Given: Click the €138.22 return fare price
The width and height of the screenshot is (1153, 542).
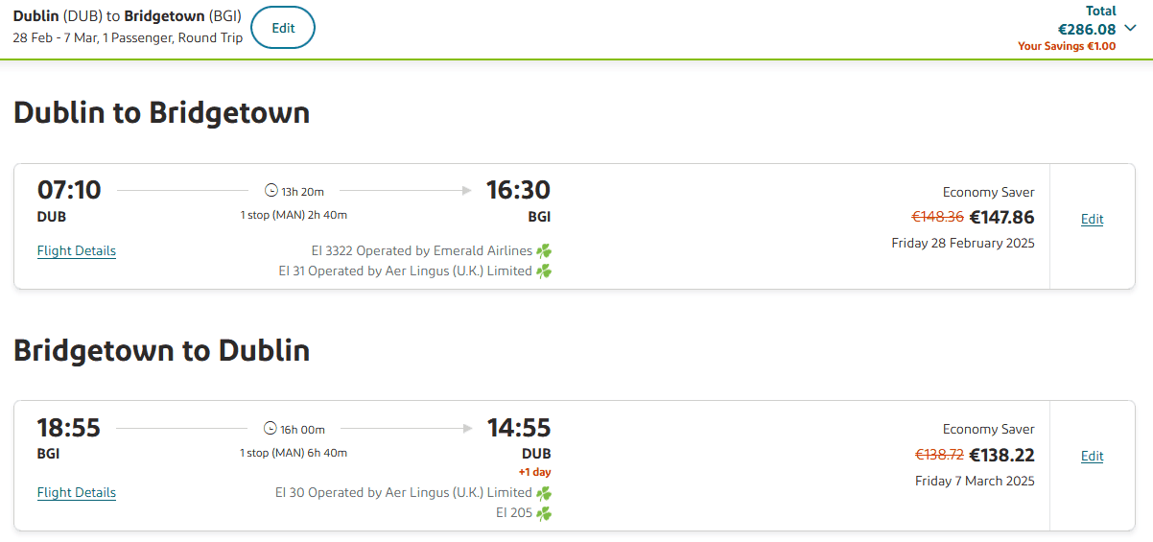Looking at the screenshot, I should click(1001, 456).
